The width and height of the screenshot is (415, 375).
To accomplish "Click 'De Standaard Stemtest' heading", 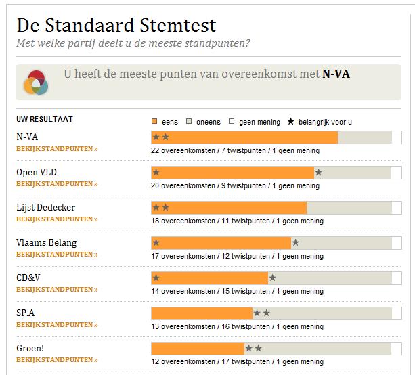I will coord(116,26).
